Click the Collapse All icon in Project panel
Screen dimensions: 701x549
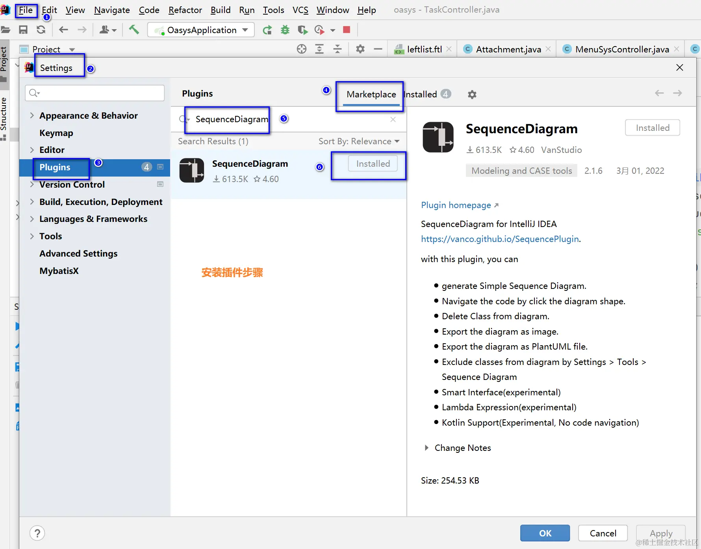click(338, 49)
